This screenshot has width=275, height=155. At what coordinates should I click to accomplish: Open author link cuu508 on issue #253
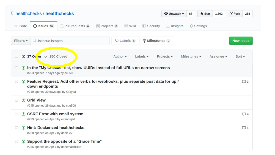(69, 73)
